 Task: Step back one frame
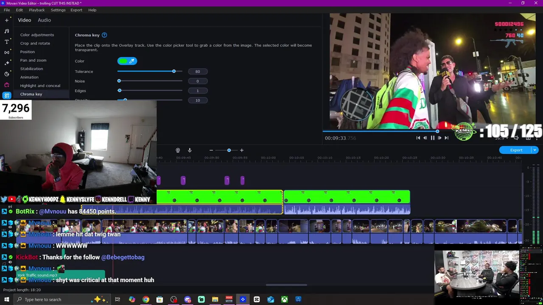[x=425, y=138]
